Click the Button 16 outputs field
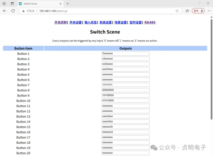 pyautogui.click(x=125, y=132)
